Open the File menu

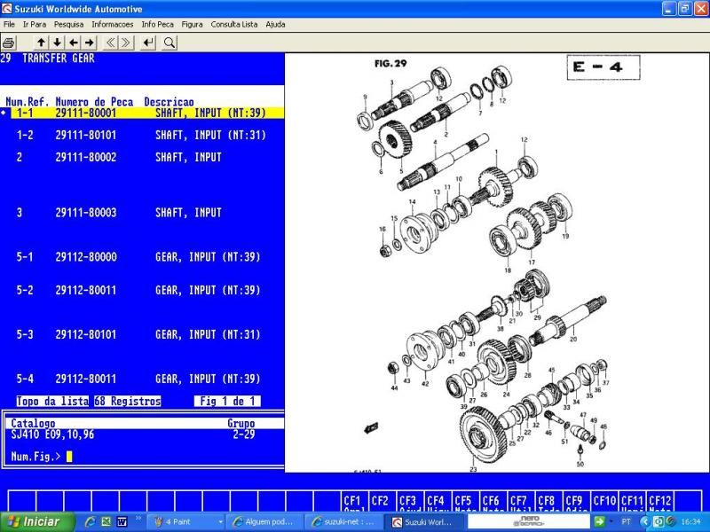9,25
